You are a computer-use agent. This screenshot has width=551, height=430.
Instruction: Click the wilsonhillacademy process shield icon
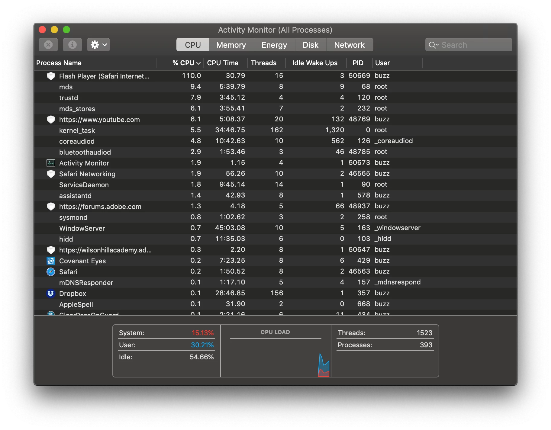pyautogui.click(x=51, y=250)
